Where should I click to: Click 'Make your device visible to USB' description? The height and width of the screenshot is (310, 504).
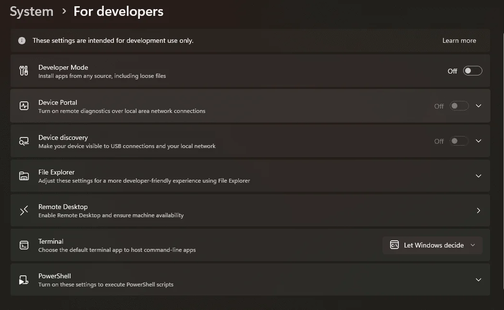(127, 146)
